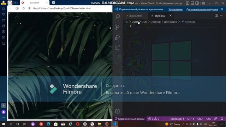Open the Source Control view in VS Code

tap(118, 27)
